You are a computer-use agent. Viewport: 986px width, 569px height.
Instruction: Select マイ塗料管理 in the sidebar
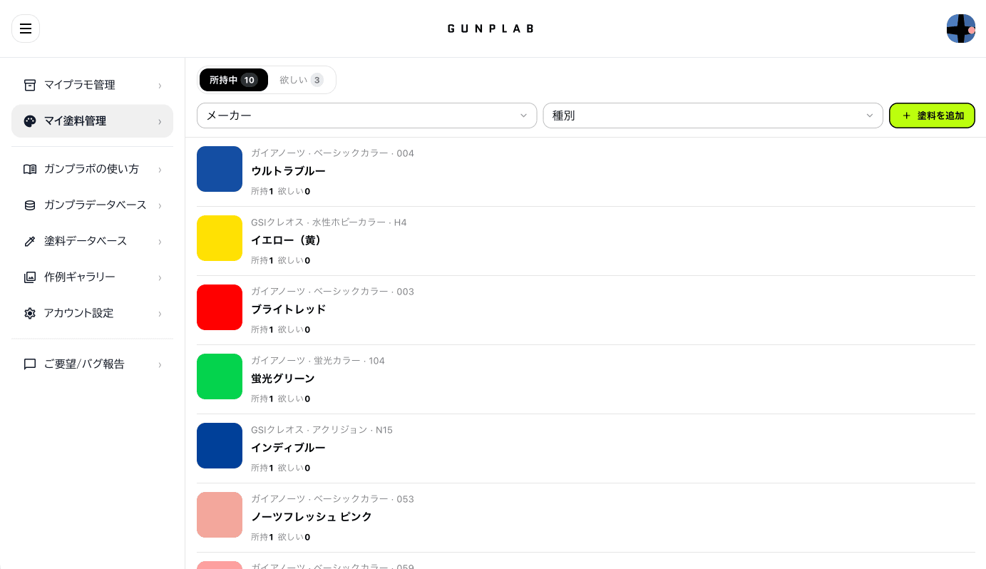coord(92,121)
